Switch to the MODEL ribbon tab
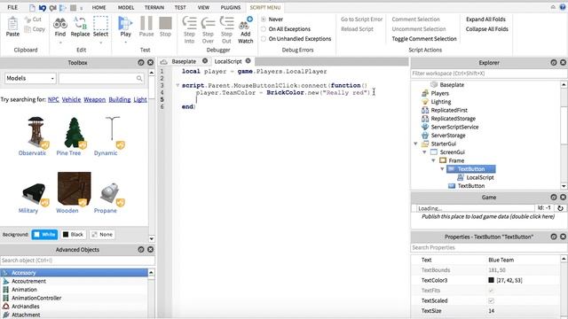 pyautogui.click(x=126, y=7)
